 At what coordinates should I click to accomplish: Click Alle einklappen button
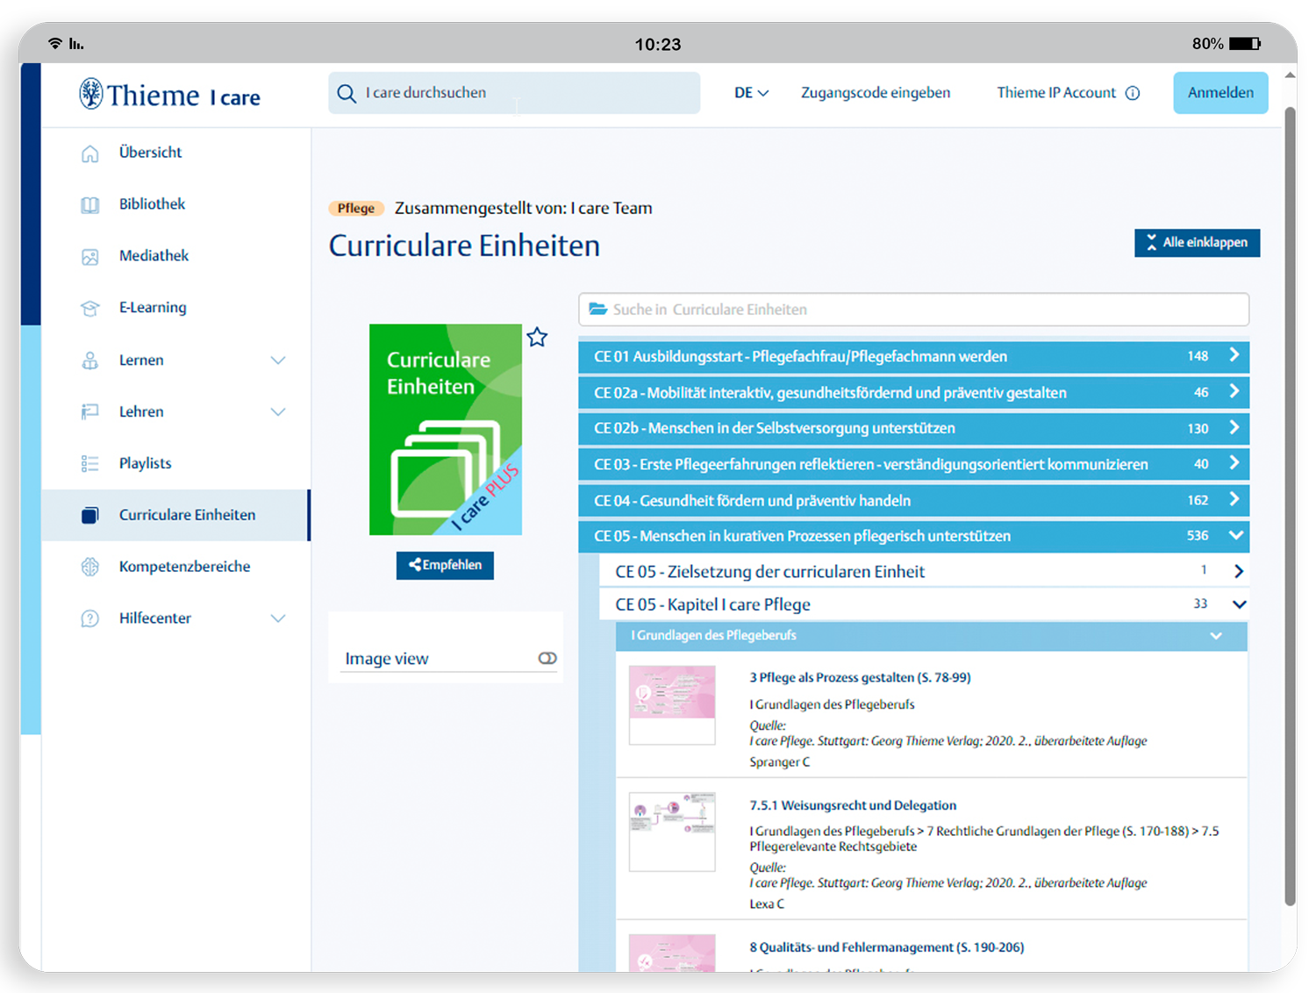[x=1197, y=243]
